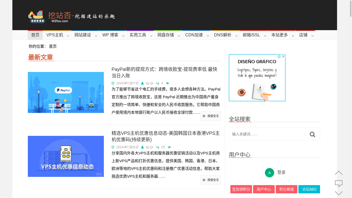Click comments icon of PayPal article
Image resolution: width=352 pixels, height=198 pixels.
157,83
